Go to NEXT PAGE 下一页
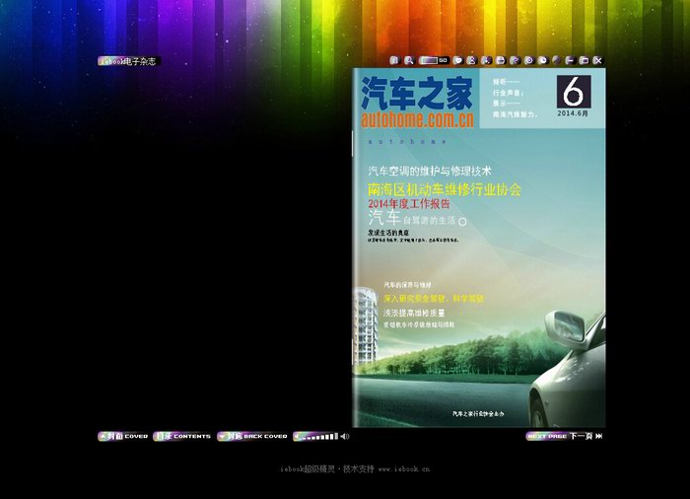The image size is (690, 499). [x=559, y=436]
